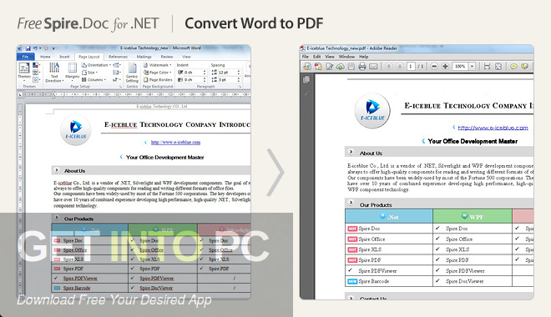Open the File menu in Adobe Reader
This screenshot has width=551, height=317.
click(x=306, y=57)
